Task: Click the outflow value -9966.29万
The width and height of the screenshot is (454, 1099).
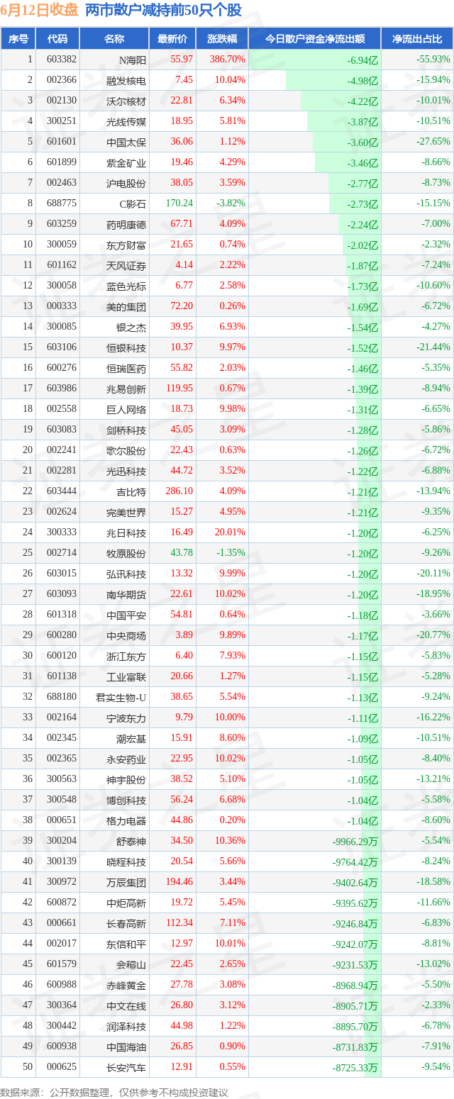Action: coord(355,841)
